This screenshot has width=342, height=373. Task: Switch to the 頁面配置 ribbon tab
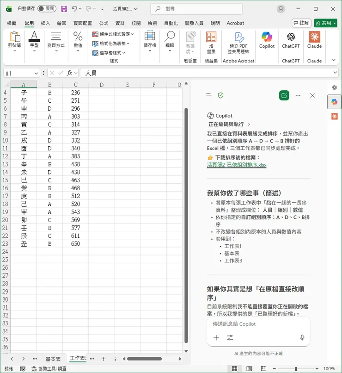coord(82,23)
